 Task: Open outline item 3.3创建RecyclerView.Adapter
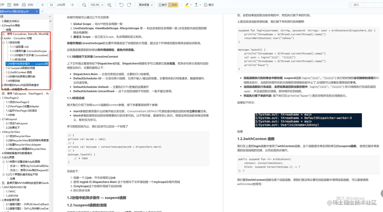[23, 145]
